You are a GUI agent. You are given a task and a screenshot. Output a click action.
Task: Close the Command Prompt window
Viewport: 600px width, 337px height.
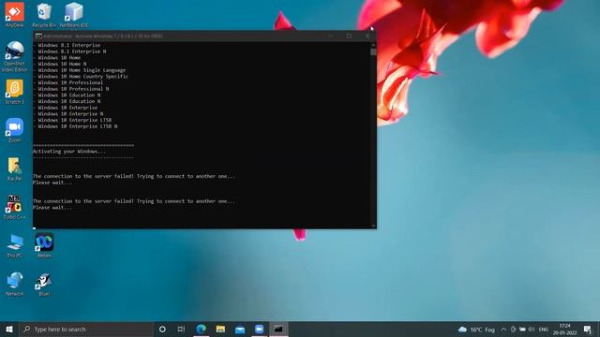pyautogui.click(x=367, y=36)
